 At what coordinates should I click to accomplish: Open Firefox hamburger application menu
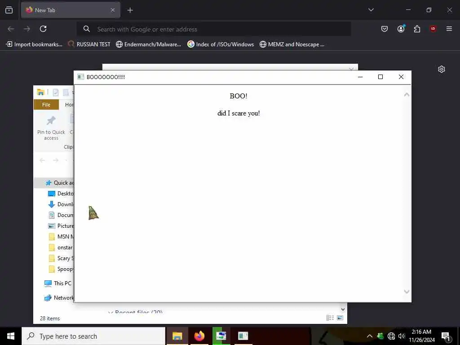(x=449, y=29)
